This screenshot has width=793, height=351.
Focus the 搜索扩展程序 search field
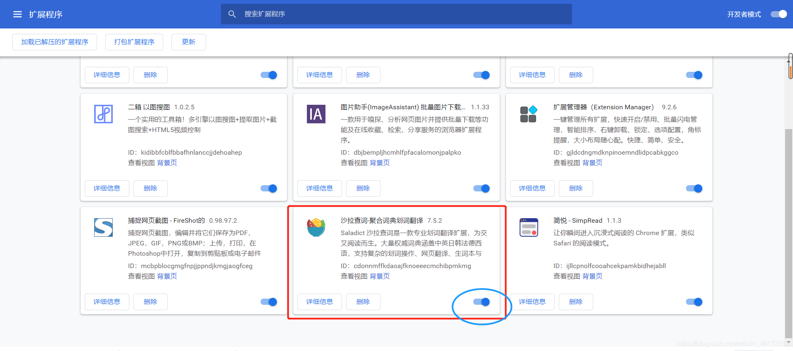point(396,14)
